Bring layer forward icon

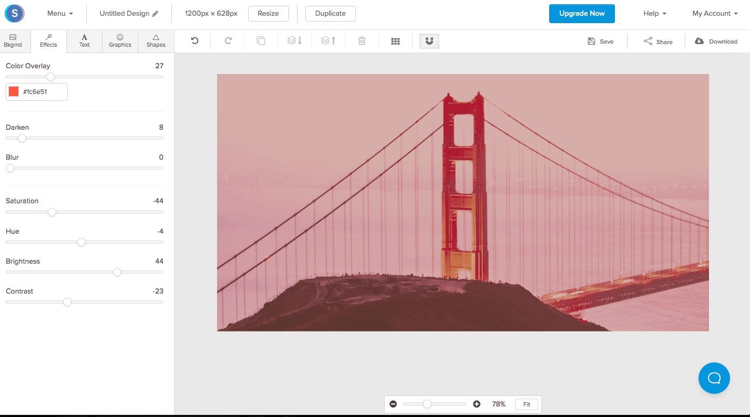(328, 41)
